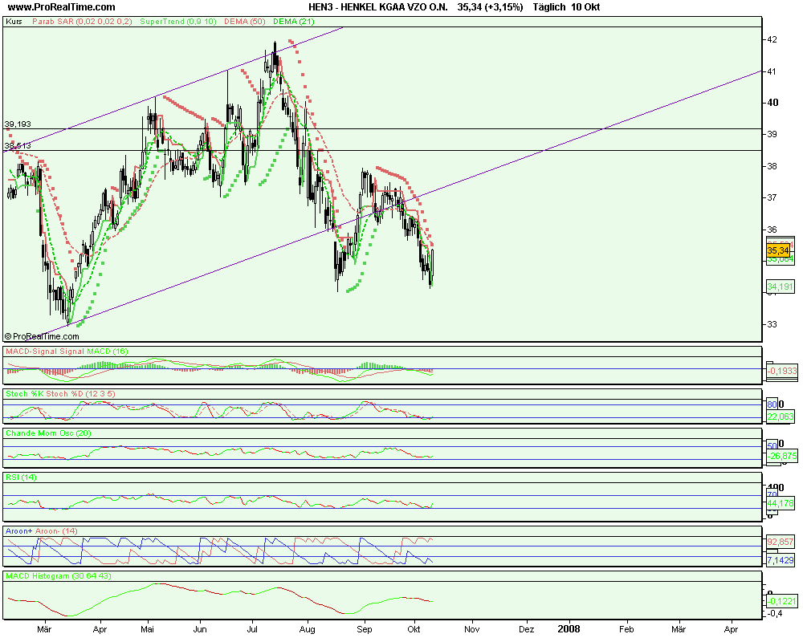Click the -0,1933 MACD value tag
Image resolution: width=803 pixels, height=642 pixels.
pos(782,371)
